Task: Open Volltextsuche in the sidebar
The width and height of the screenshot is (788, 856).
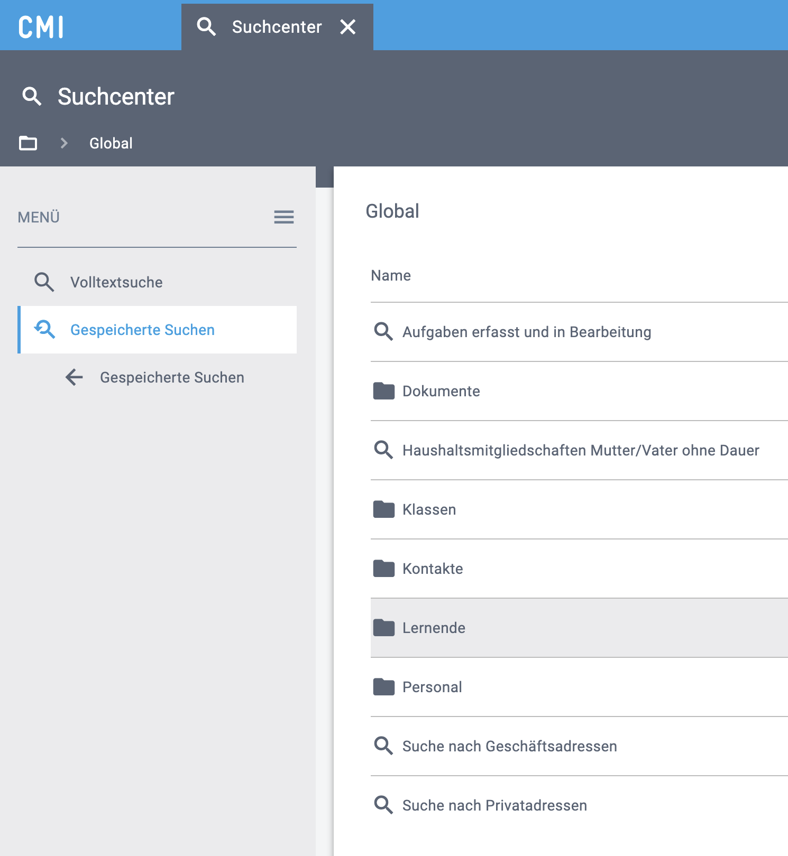Action: point(116,282)
